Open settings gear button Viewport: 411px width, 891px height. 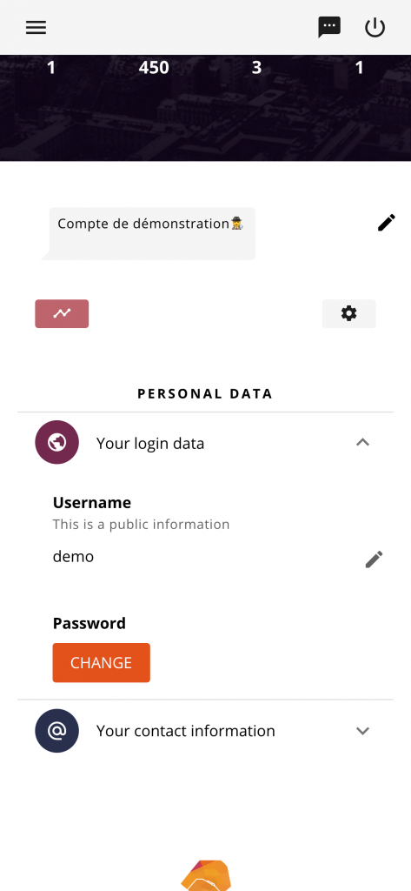point(349,313)
